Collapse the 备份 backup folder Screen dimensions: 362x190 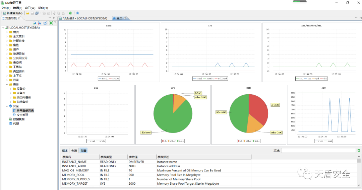click(7, 84)
